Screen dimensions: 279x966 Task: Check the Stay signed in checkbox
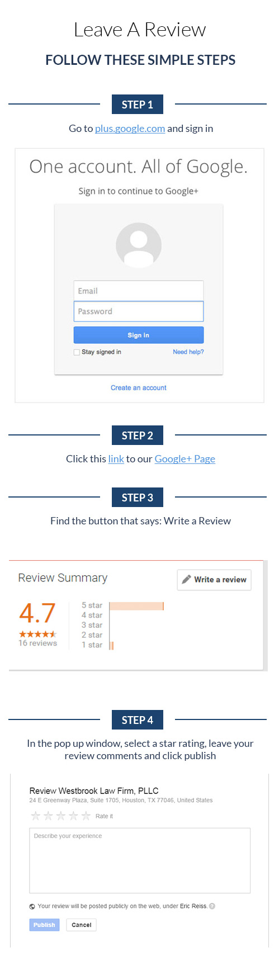[x=77, y=352]
